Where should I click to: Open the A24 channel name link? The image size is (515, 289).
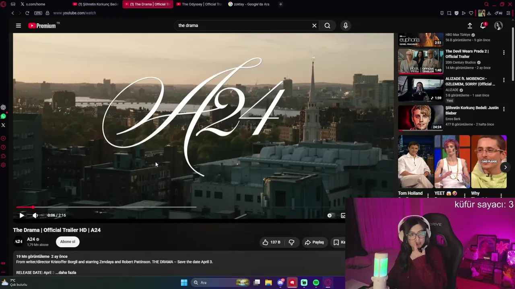[x=31, y=239]
